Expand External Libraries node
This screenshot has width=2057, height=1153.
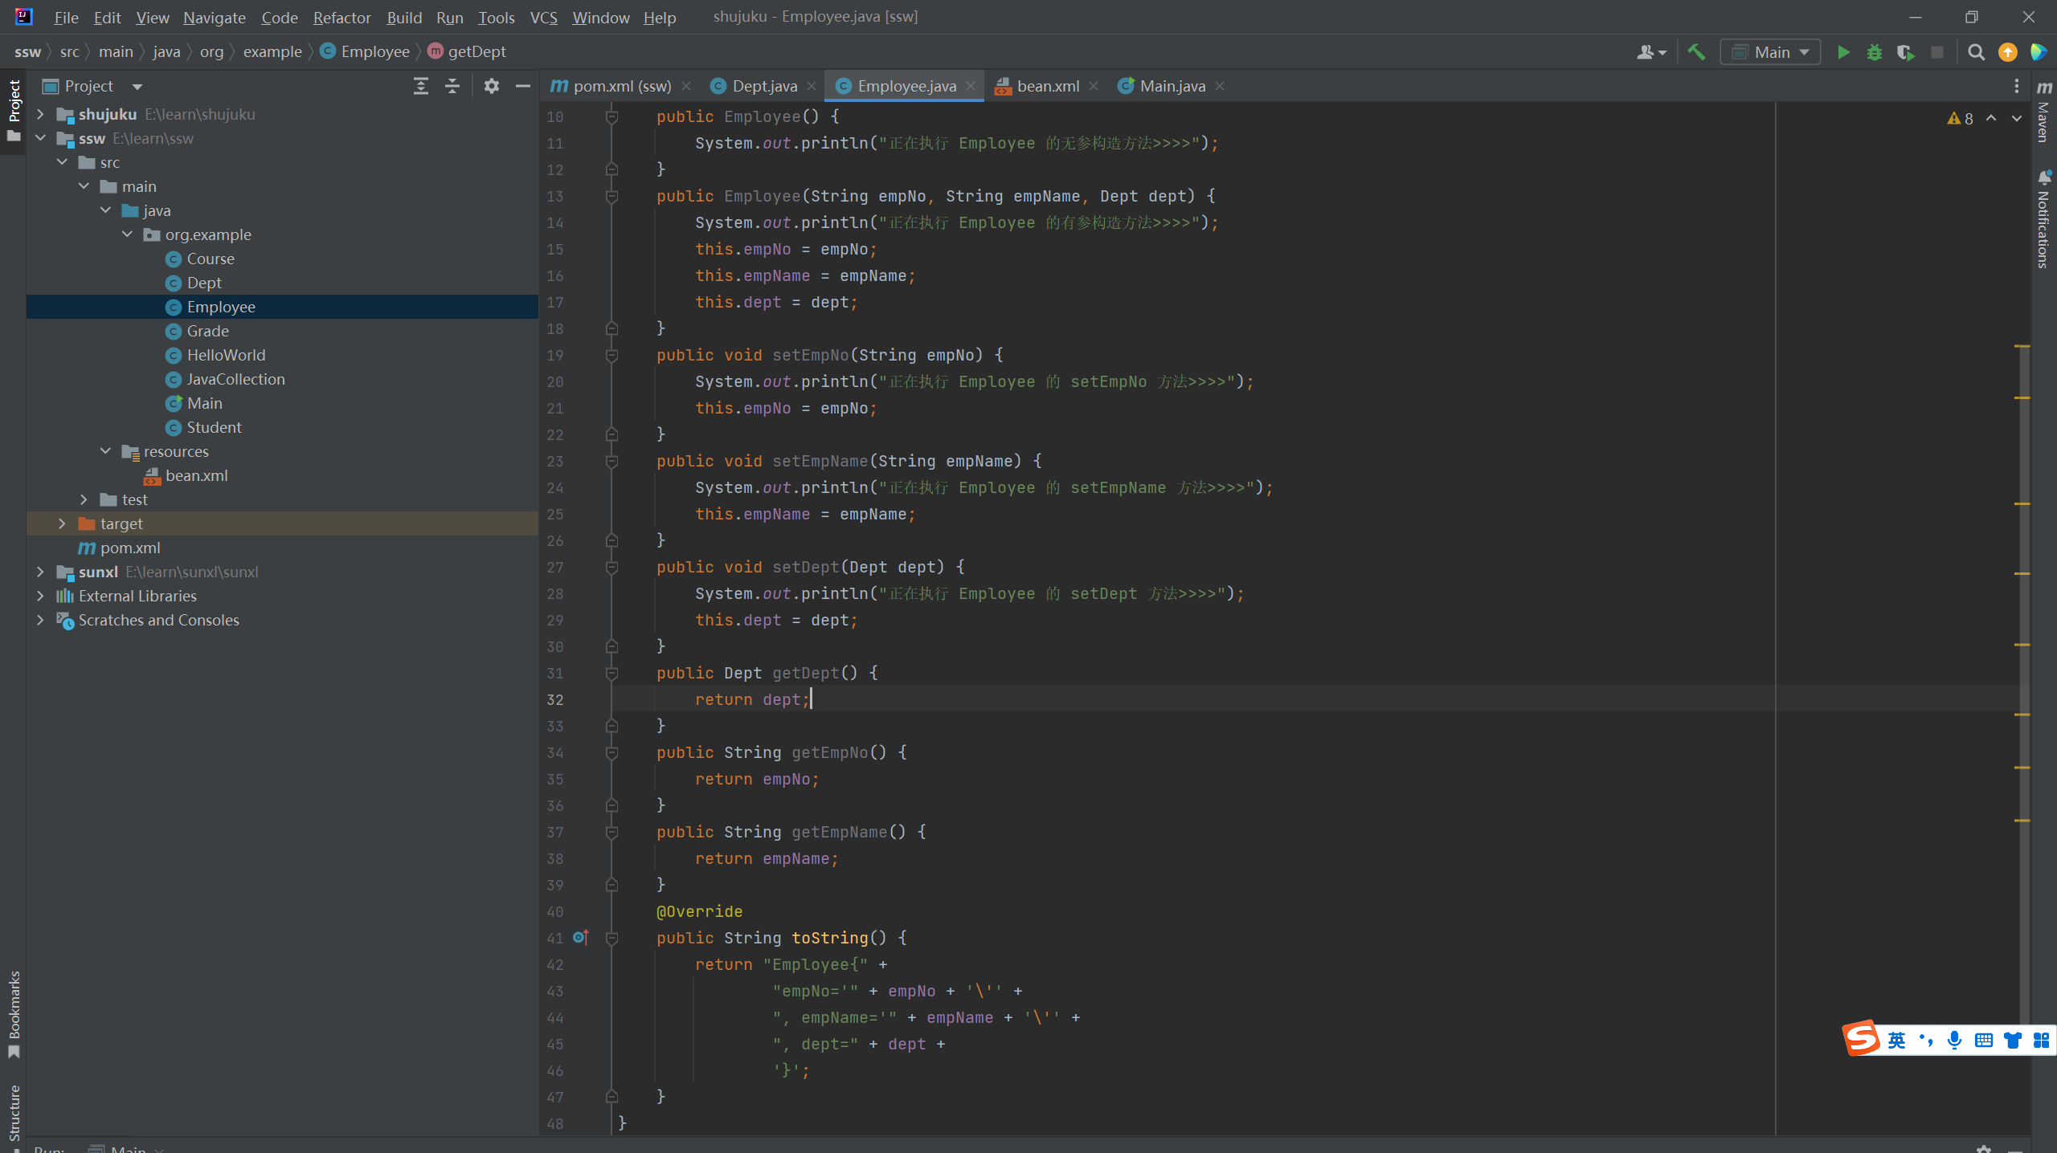coord(40,596)
